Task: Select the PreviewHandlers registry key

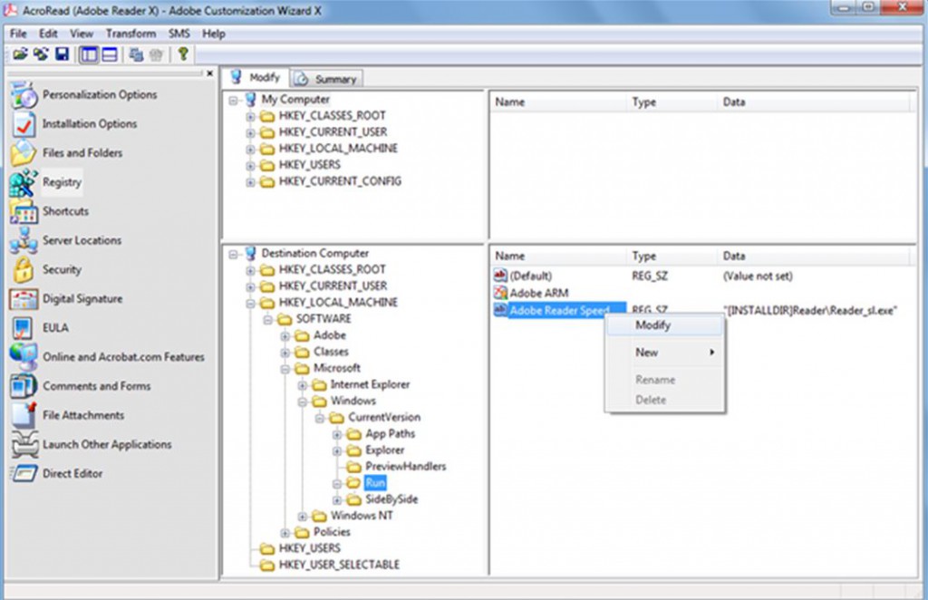Action: click(405, 466)
